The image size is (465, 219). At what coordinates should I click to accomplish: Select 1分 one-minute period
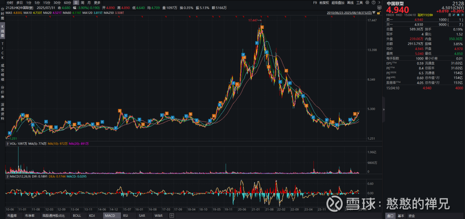pyautogui.click(x=29, y=3)
